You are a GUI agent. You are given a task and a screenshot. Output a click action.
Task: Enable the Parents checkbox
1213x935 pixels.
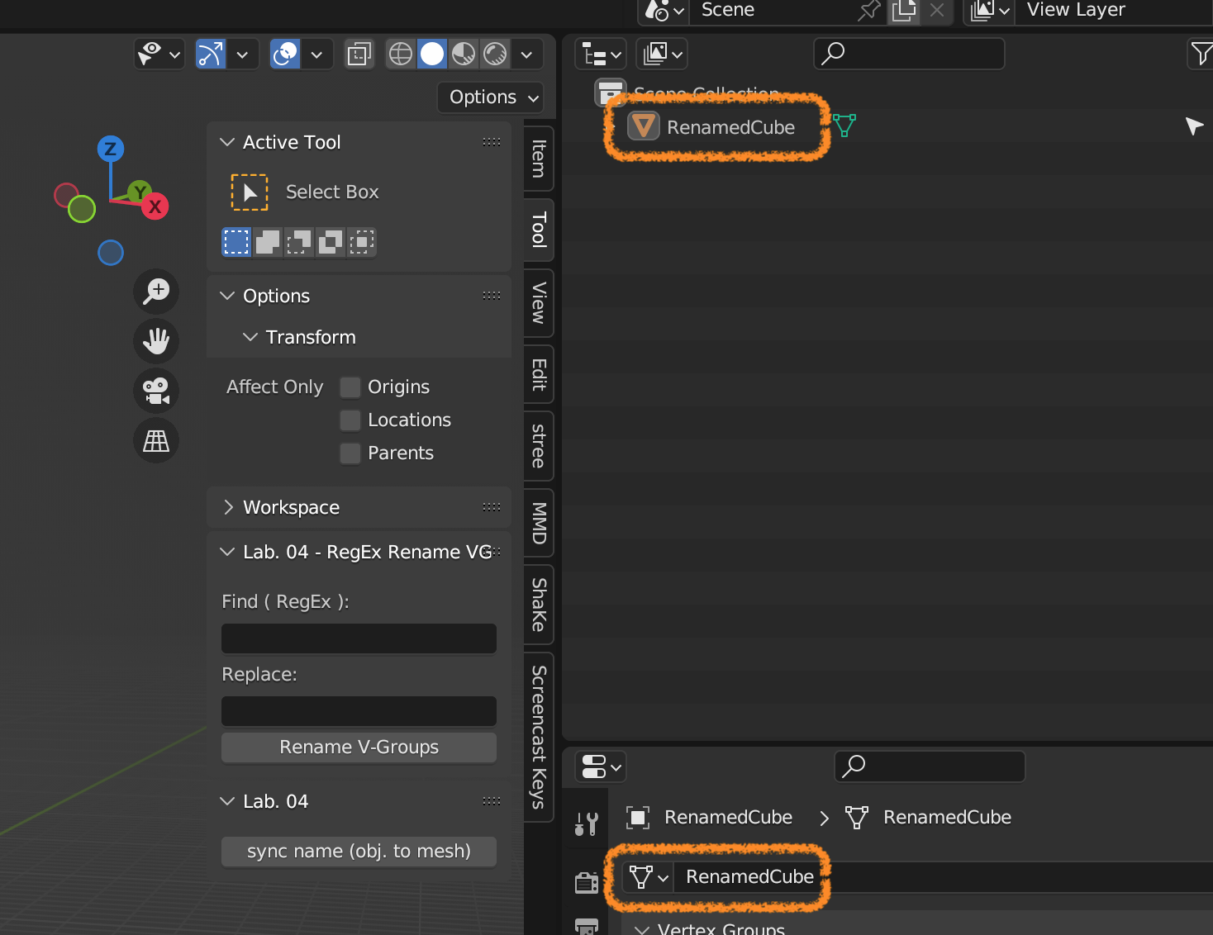(350, 453)
